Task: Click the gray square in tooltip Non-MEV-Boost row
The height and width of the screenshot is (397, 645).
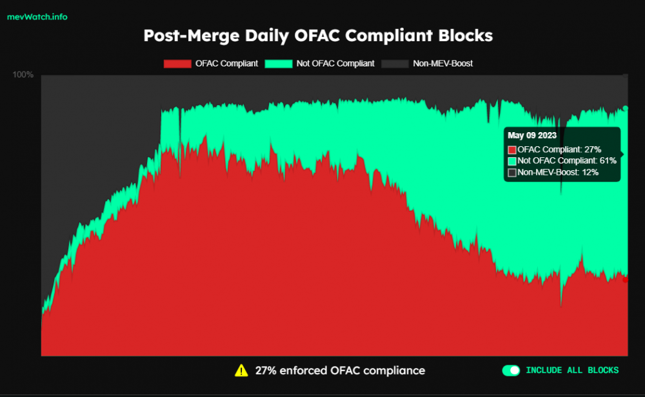Action: coord(512,173)
